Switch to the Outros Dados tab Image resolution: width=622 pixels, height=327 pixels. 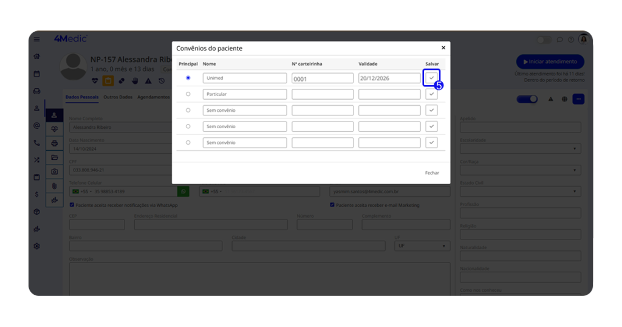(x=118, y=97)
